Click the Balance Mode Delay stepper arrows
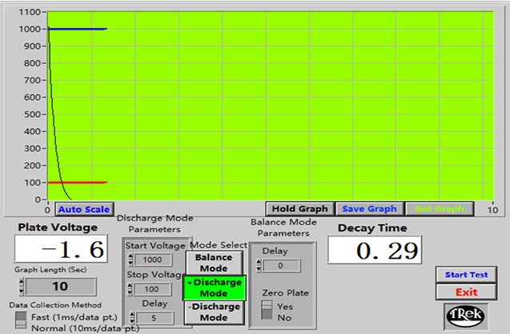The width and height of the screenshot is (510, 334). 259,266
